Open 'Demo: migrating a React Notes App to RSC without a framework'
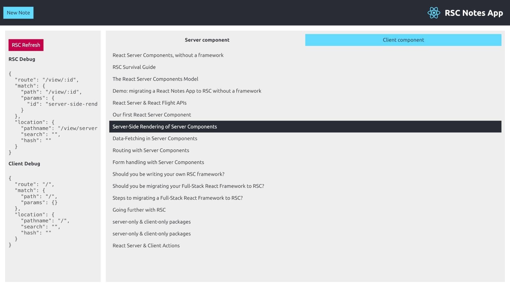Screen dimensions: 510x287 pyautogui.click(x=187, y=91)
